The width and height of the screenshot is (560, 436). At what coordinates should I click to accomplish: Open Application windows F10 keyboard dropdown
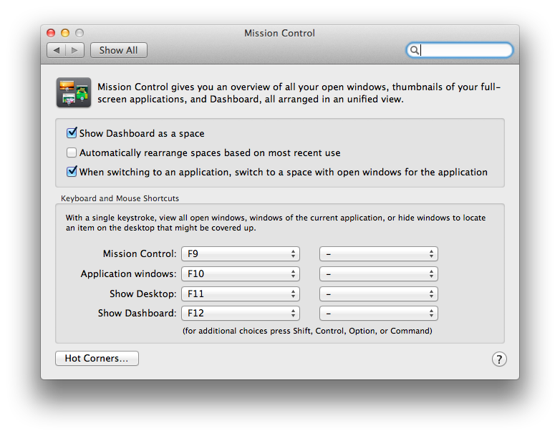pos(241,274)
